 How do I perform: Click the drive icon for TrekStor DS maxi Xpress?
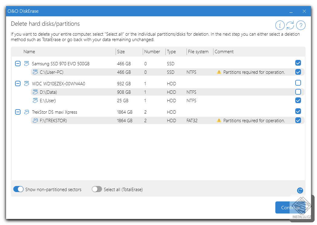coord(27,112)
